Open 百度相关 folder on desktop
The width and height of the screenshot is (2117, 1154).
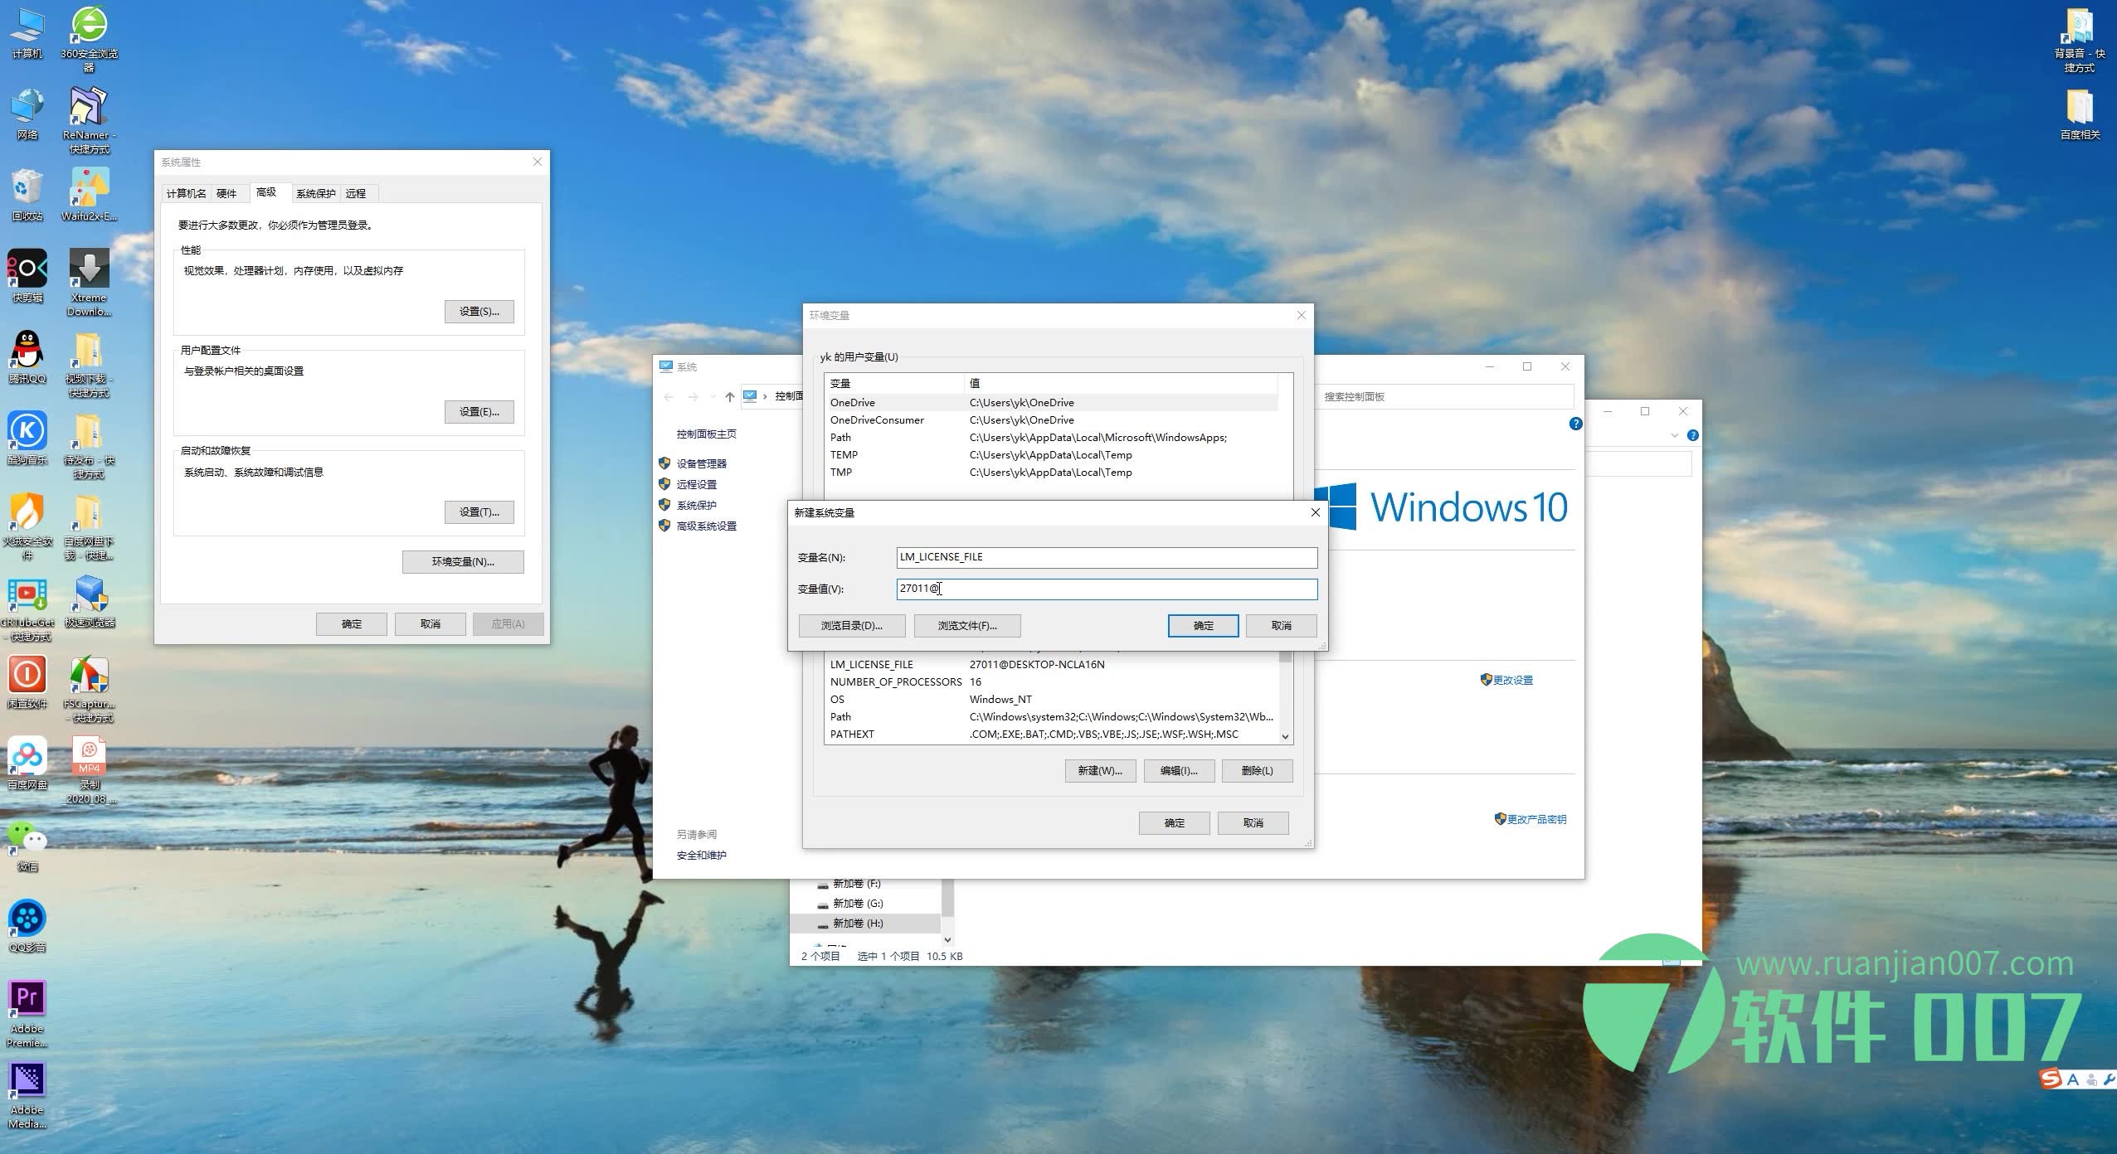click(x=2080, y=114)
